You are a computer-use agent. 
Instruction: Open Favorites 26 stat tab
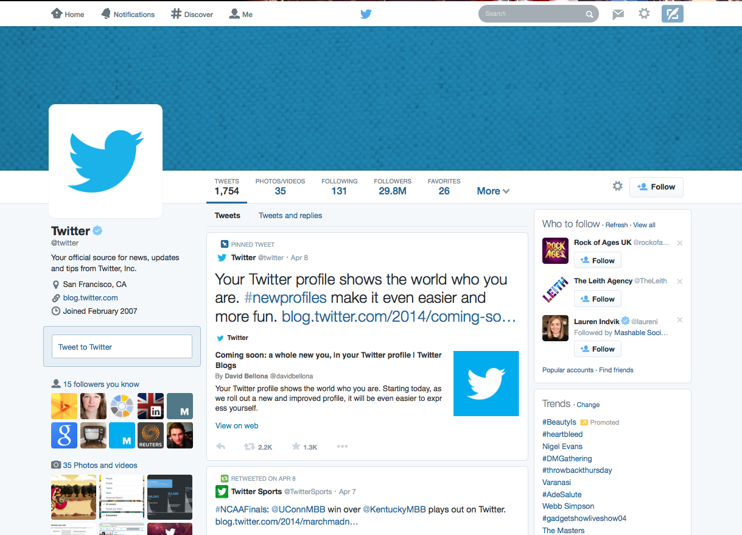click(444, 187)
